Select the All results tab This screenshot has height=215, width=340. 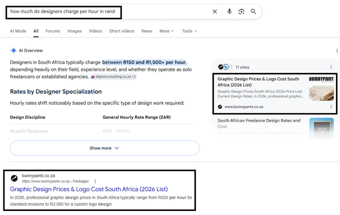(x=36, y=31)
